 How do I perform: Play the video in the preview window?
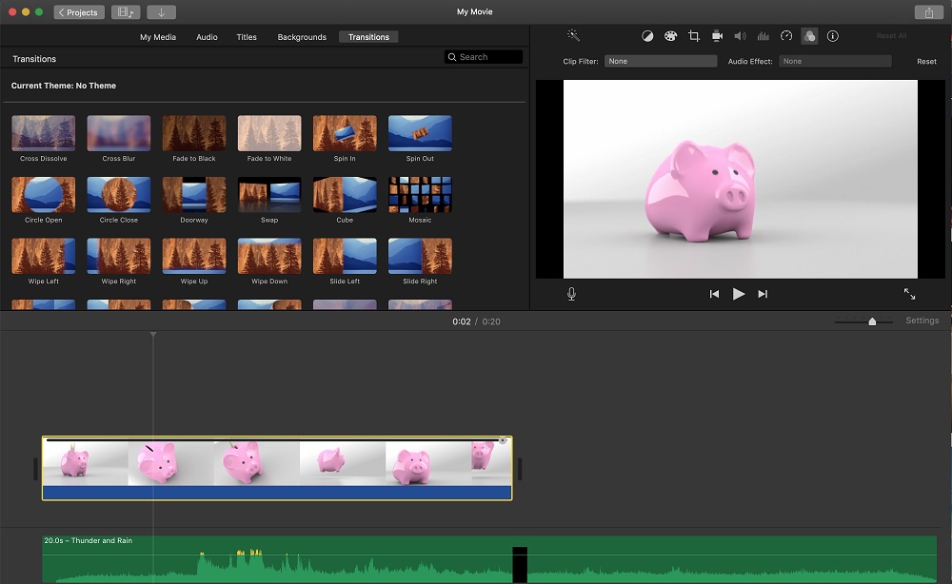[x=739, y=294]
